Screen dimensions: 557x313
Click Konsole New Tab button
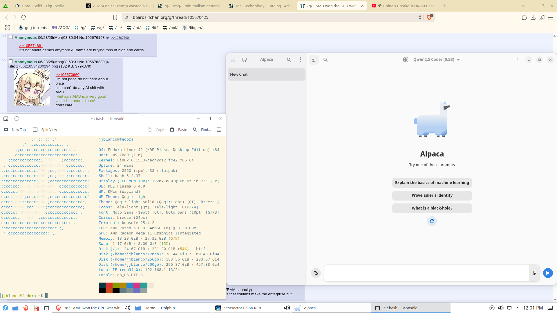click(15, 130)
